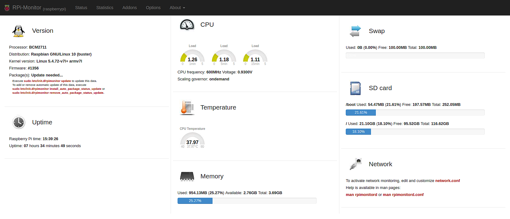The height and width of the screenshot is (219, 510).
Task: Click the Network section heading
Action: (380, 164)
